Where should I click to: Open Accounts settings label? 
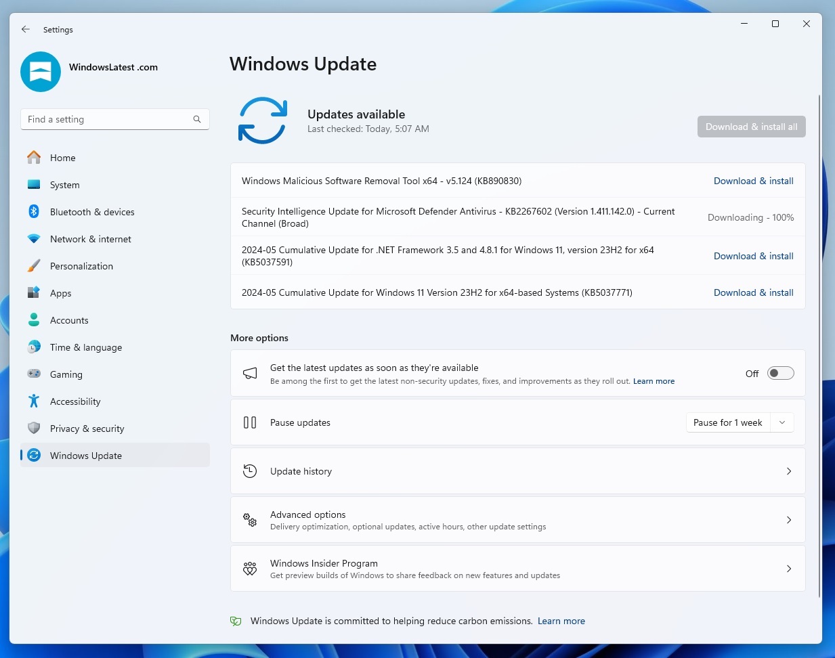69,320
